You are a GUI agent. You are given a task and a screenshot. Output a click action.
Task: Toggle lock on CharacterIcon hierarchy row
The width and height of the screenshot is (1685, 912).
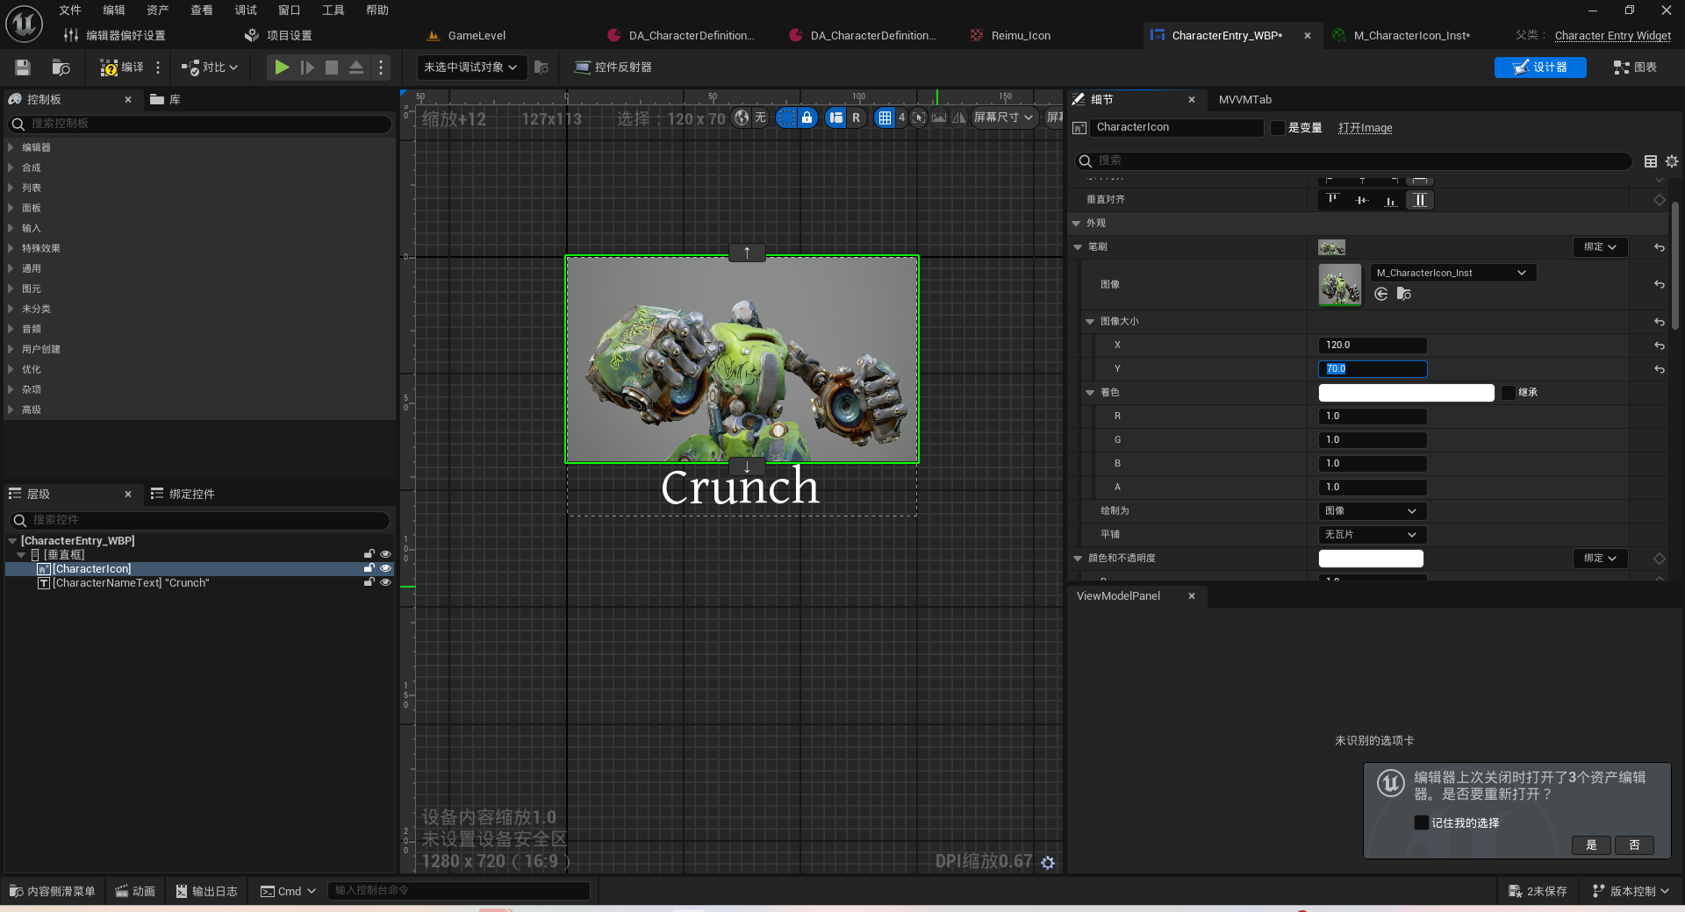tap(369, 568)
